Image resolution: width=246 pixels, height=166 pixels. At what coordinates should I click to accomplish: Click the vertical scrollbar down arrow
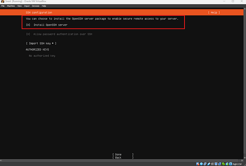(x=245, y=158)
